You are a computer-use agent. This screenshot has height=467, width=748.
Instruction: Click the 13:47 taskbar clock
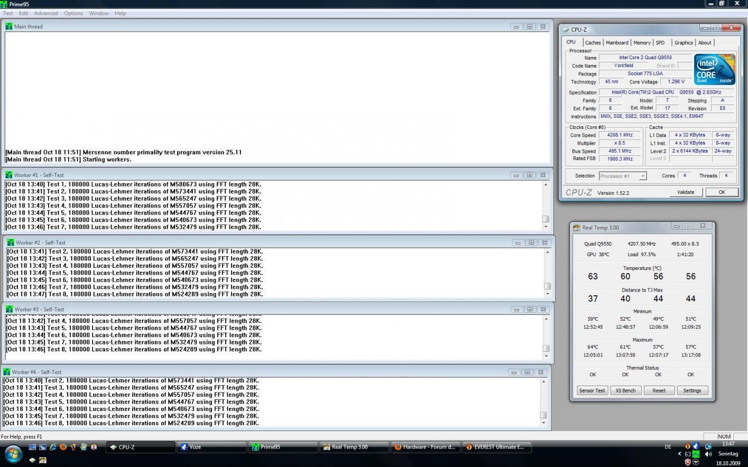tap(728, 444)
